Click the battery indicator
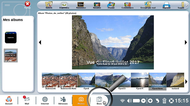The image size is (190, 106). coord(137,101)
